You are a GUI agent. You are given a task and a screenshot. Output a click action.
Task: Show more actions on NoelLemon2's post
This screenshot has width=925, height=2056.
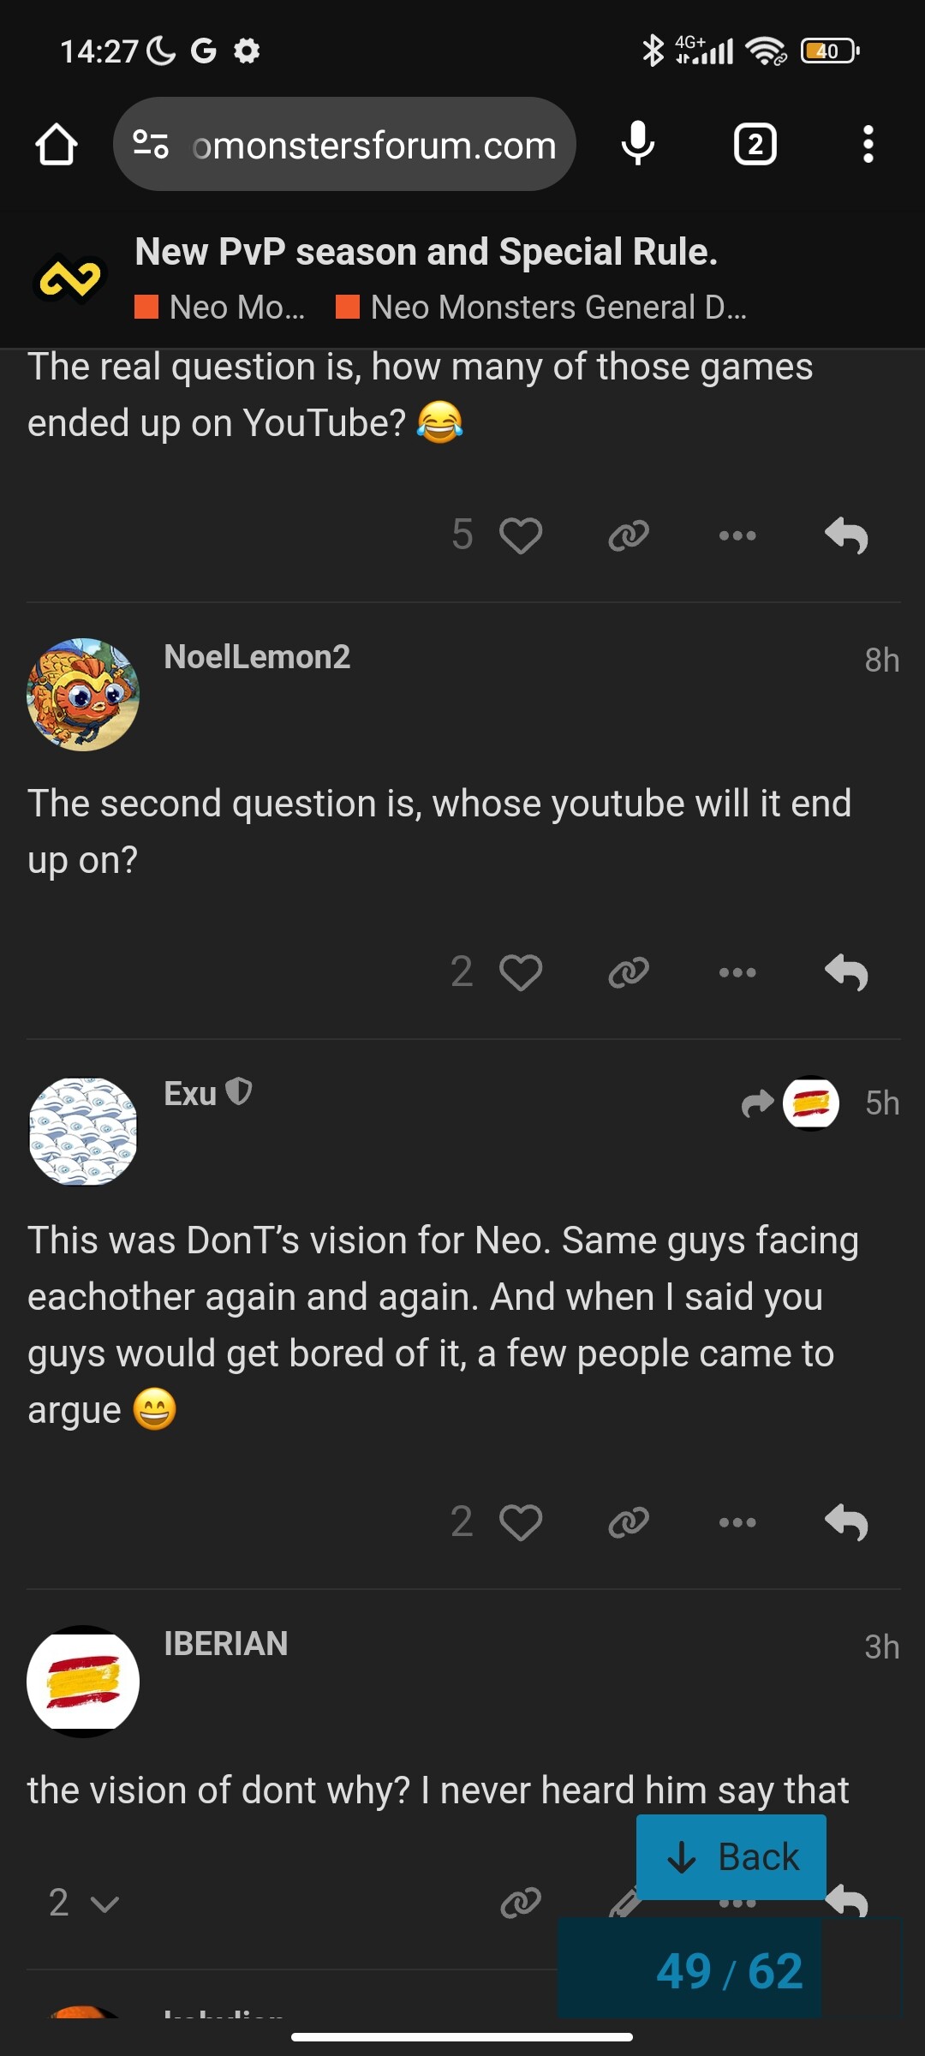pos(737,972)
